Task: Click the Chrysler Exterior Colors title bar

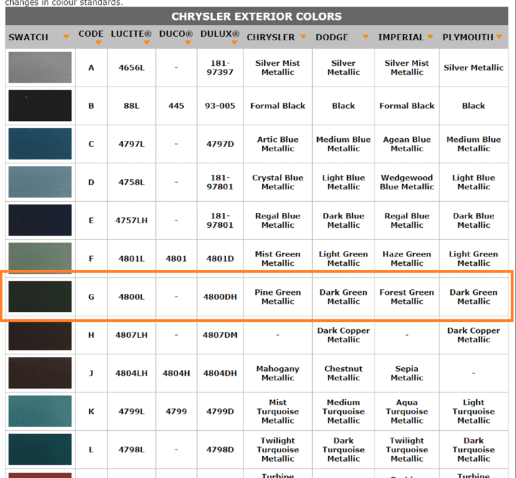Action: pos(257,17)
